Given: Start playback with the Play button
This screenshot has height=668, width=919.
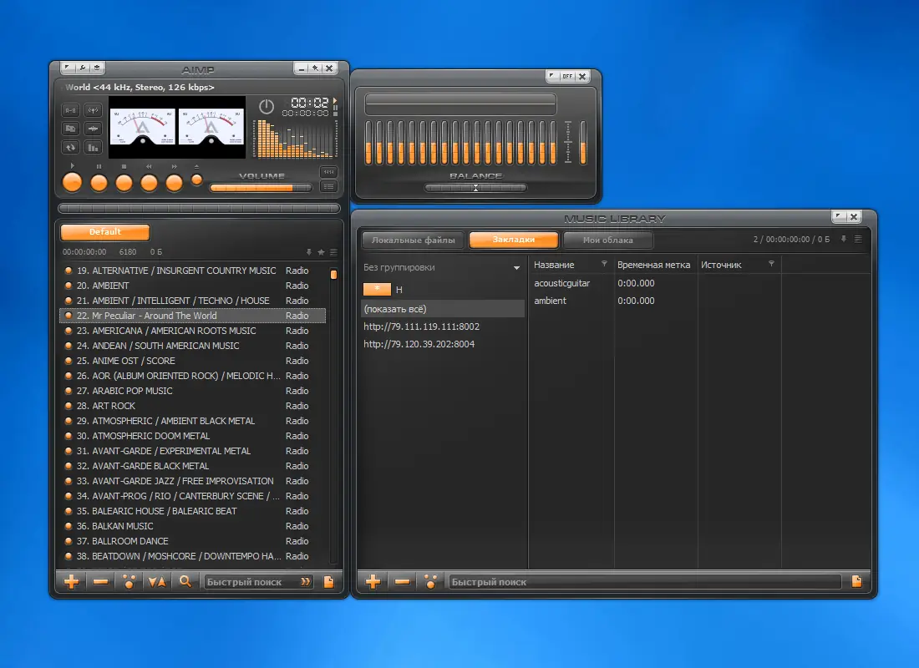Looking at the screenshot, I should coord(73,182).
